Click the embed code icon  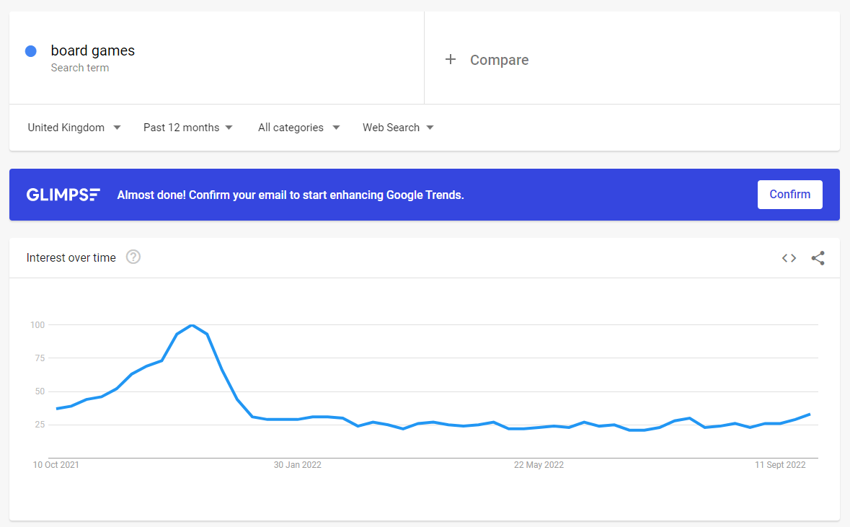point(789,258)
